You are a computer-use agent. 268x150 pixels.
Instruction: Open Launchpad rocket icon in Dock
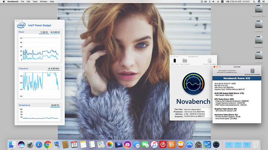click(30, 144)
